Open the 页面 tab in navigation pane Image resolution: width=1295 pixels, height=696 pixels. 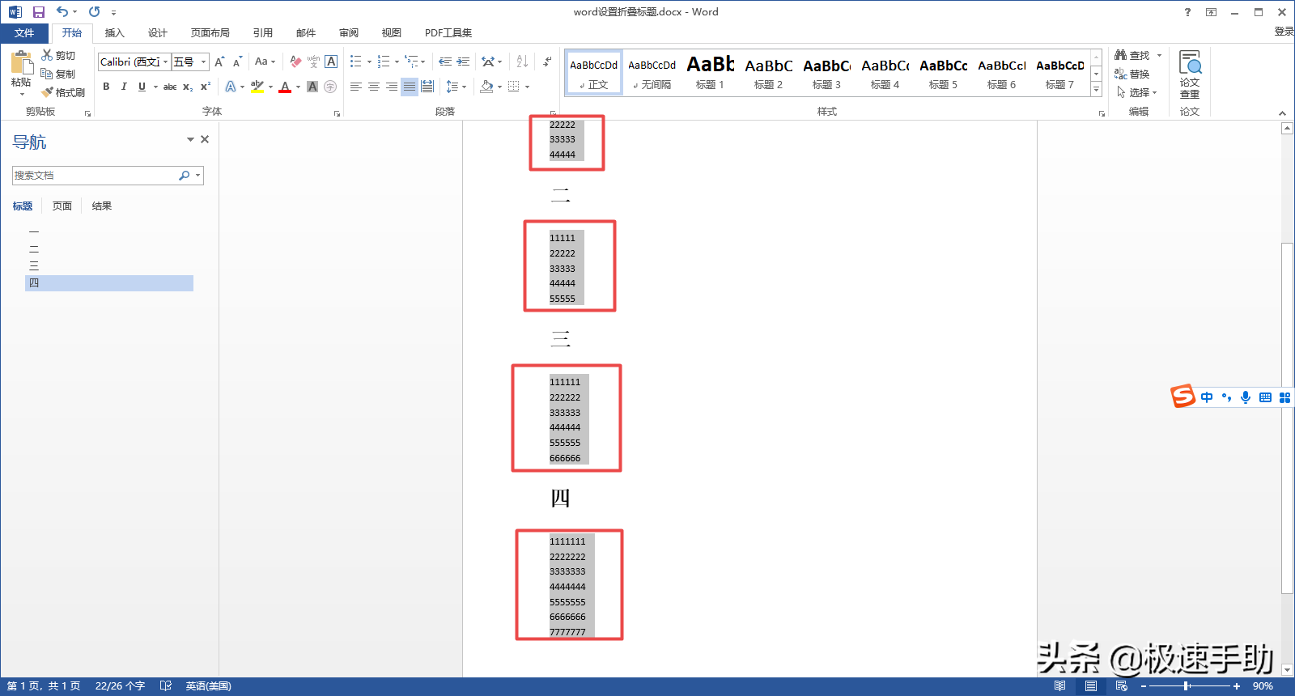tap(62, 206)
